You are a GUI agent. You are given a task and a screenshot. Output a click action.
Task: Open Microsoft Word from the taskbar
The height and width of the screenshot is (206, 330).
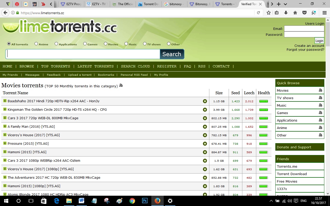[81, 201]
